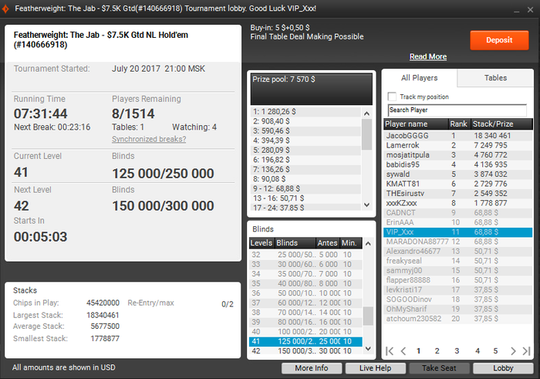Click the prize pool list scrollbar thumb
The height and width of the screenshot is (379, 540).
[x=366, y=134]
